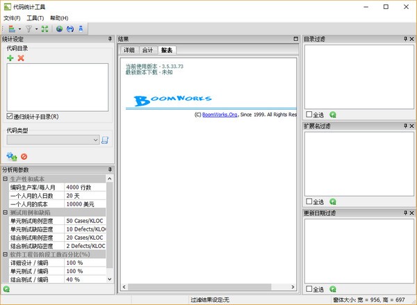The height and width of the screenshot is (305, 417).
Task: Click refresh icon in 目录过滤 panel
Action: (333, 115)
